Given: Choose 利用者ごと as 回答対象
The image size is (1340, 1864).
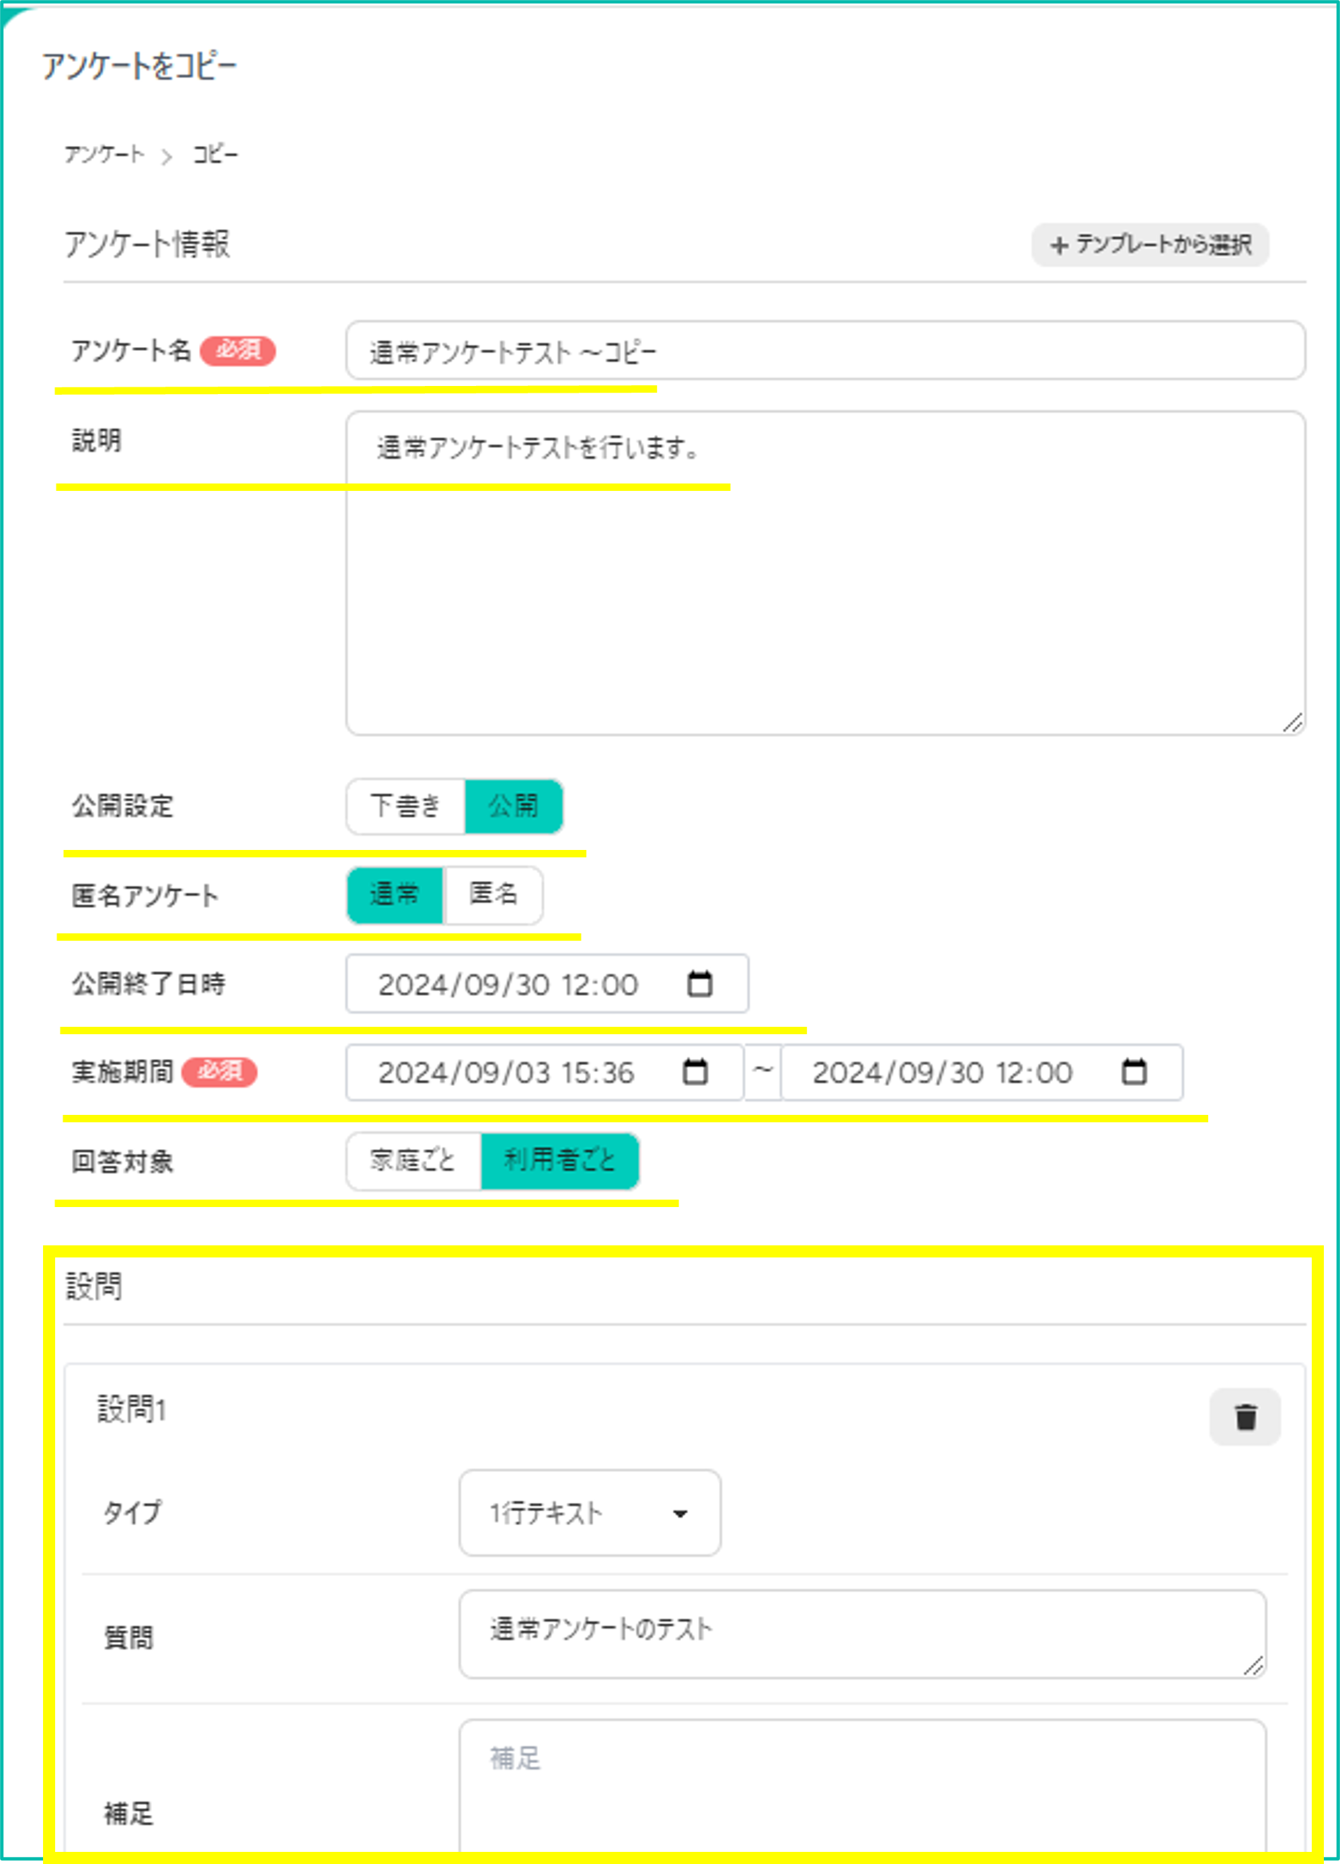Looking at the screenshot, I should tap(559, 1161).
